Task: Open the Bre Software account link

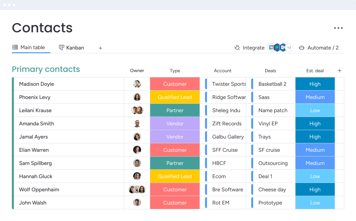Action: tap(227, 189)
